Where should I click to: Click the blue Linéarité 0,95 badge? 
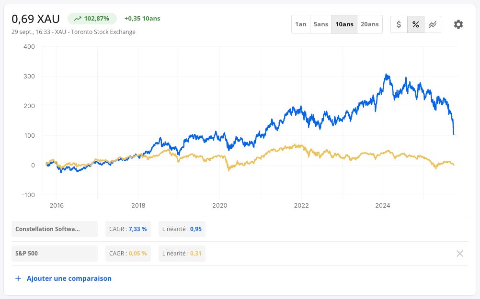(182, 229)
